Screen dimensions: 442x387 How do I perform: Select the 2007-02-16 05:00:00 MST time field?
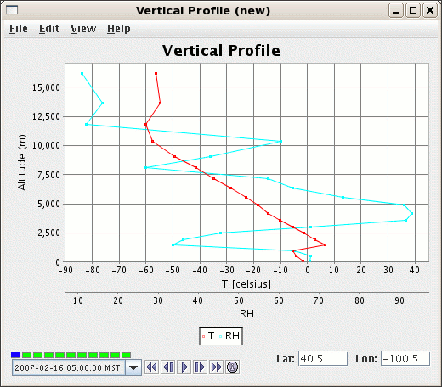pos(69,367)
